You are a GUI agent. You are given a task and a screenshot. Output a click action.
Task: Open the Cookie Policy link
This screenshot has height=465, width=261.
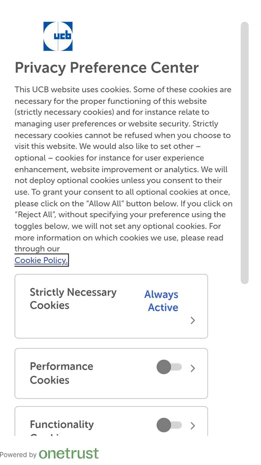tap(41, 260)
